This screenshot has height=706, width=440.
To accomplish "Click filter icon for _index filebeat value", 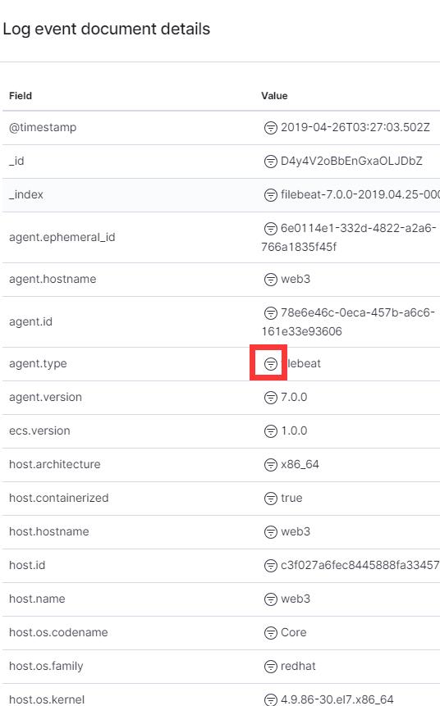I will pos(271,195).
